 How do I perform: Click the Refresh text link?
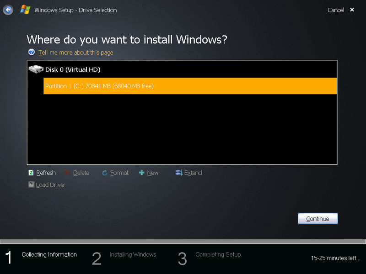46,173
